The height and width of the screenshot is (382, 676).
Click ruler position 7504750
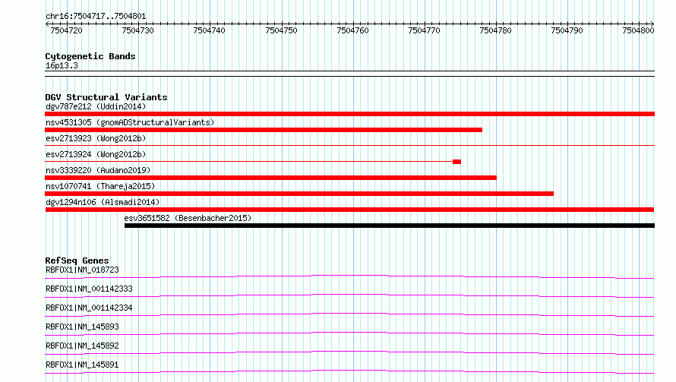(281, 30)
